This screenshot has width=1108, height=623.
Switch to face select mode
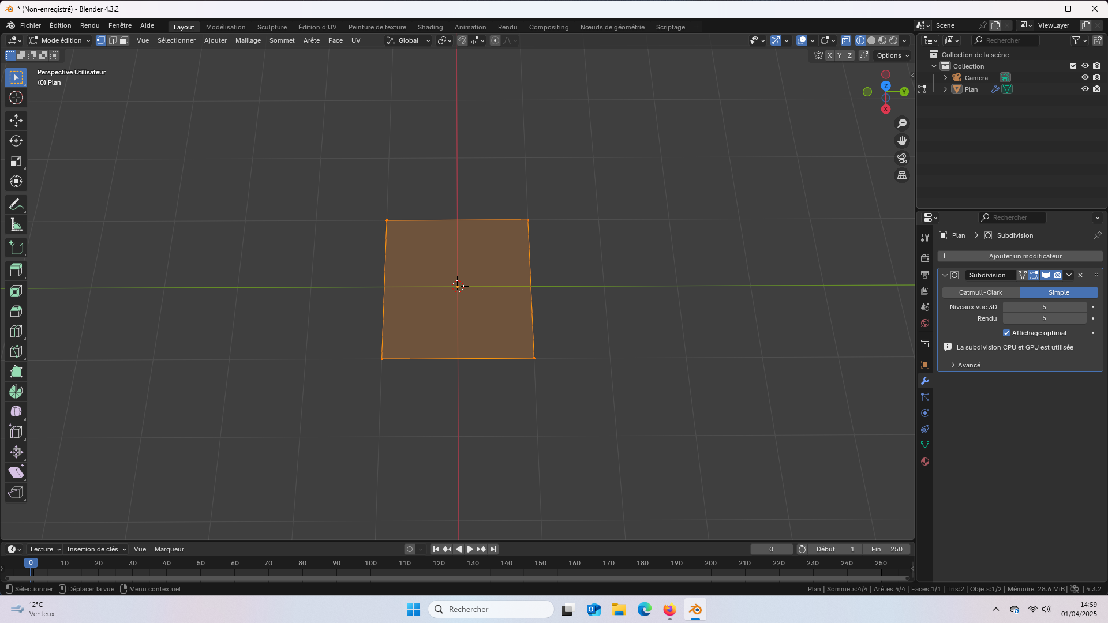[x=123, y=40]
